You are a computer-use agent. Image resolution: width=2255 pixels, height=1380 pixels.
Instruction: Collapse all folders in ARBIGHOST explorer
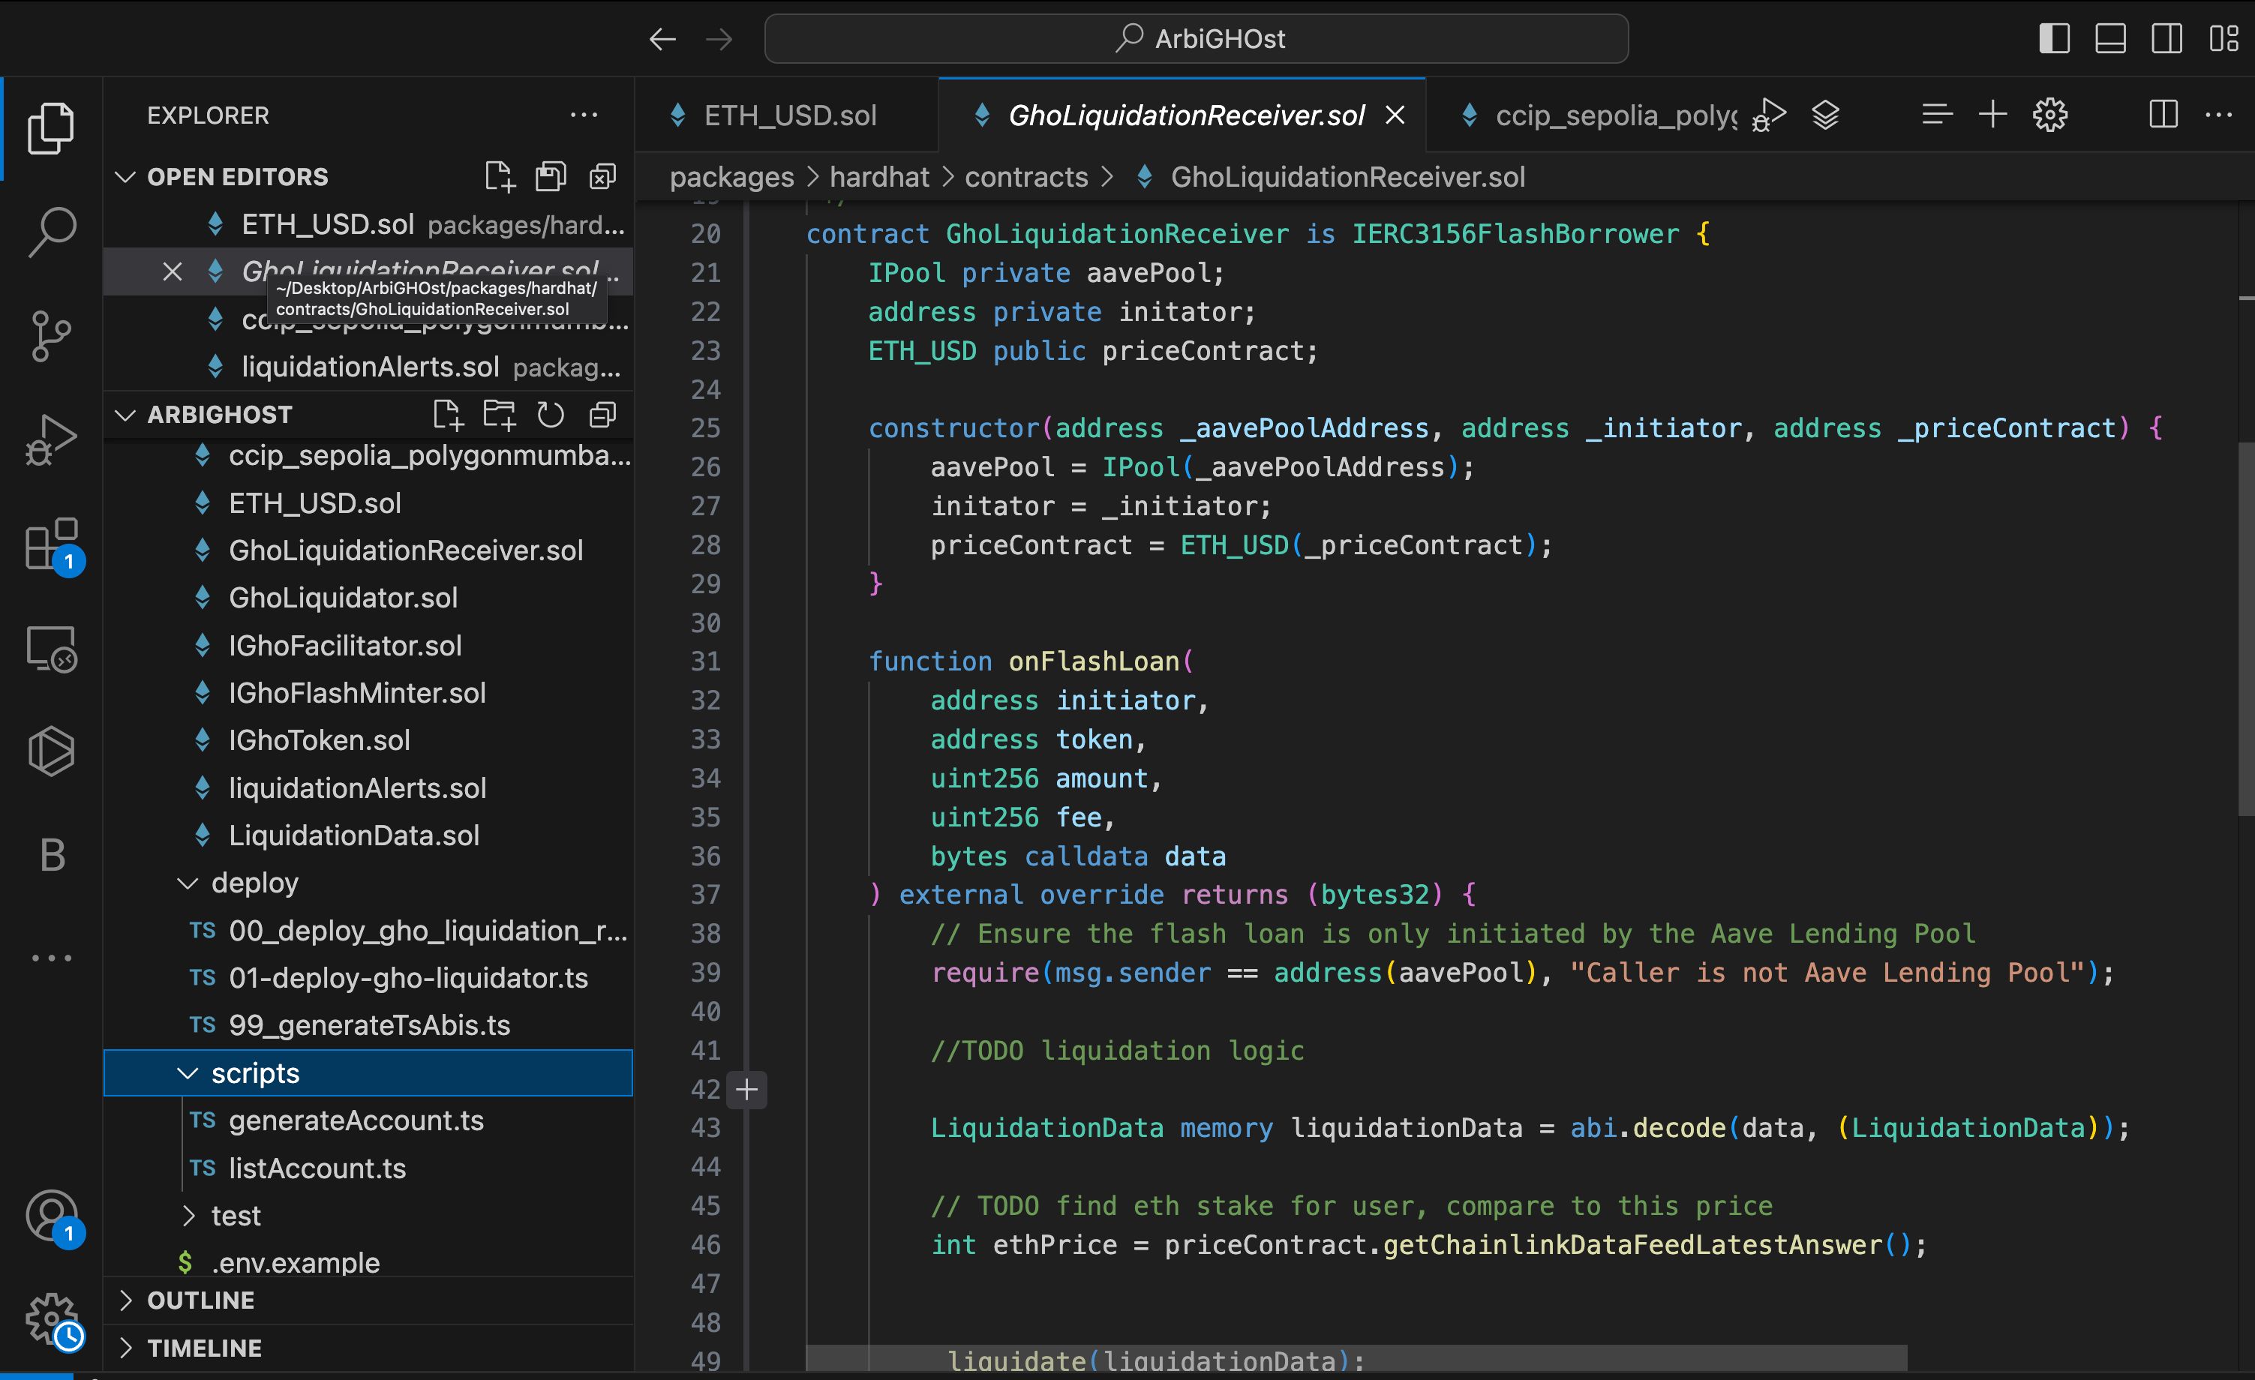[x=602, y=415]
